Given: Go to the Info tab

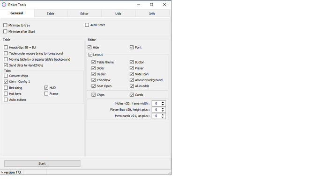Looking at the screenshot, I should pyautogui.click(x=152, y=14).
